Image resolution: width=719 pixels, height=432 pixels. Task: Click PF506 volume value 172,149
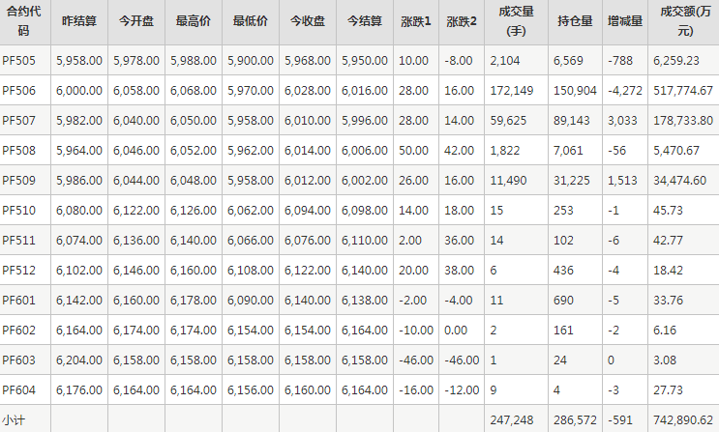click(512, 90)
